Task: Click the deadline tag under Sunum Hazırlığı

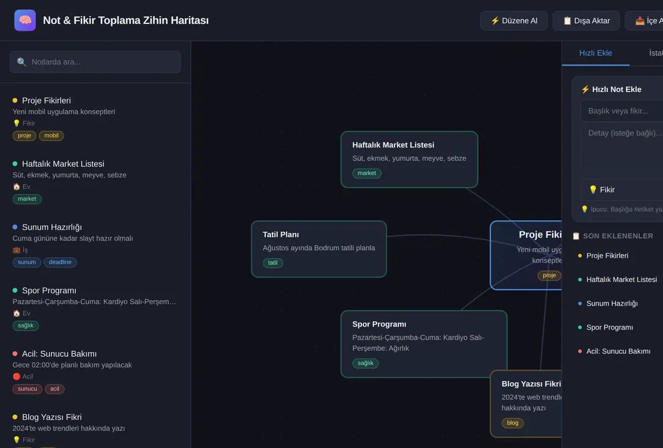Action: 60,262
